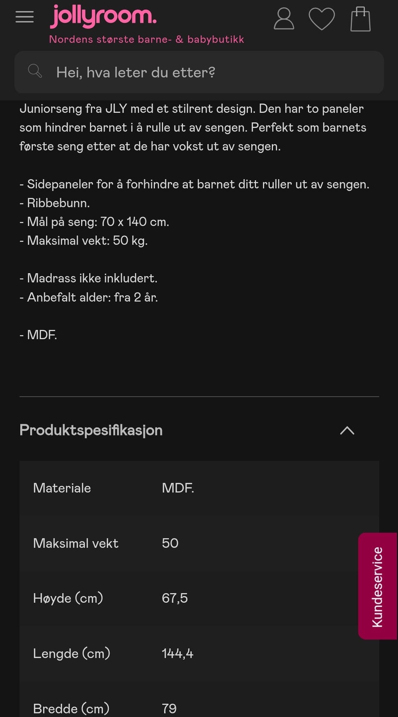Open the hamburger navigation menu
398x717 pixels.
point(24,17)
